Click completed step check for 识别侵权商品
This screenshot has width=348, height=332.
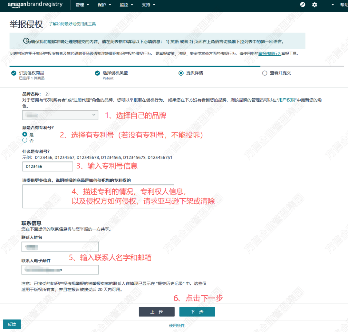(x=14, y=73)
